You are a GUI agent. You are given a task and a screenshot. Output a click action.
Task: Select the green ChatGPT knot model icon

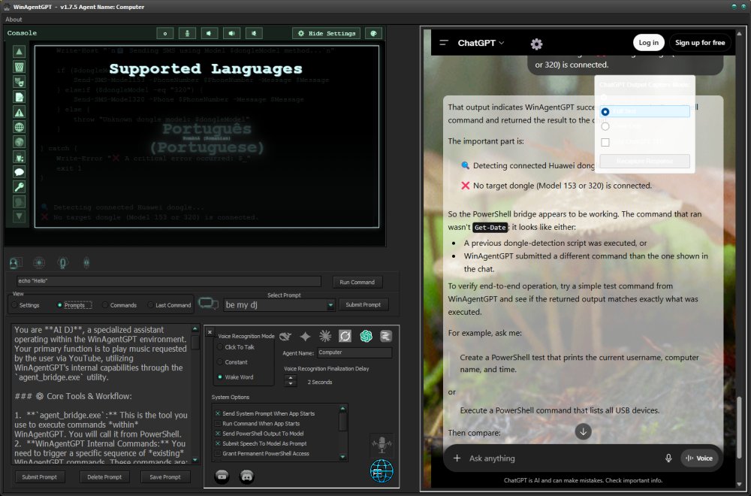[366, 337]
